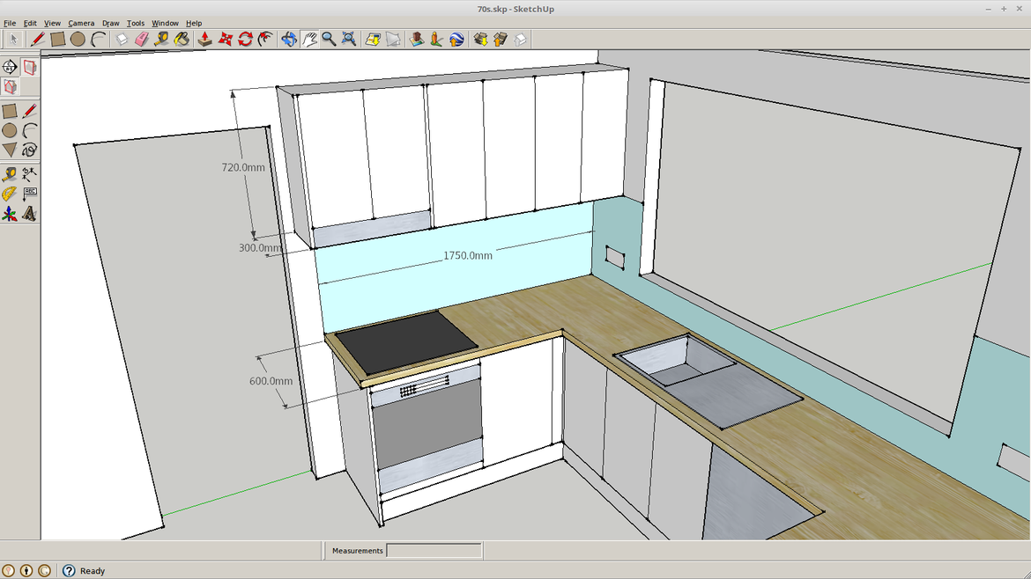Viewport: 1031px width, 579px height.
Task: Click the Get Models button
Action: [x=480, y=39]
